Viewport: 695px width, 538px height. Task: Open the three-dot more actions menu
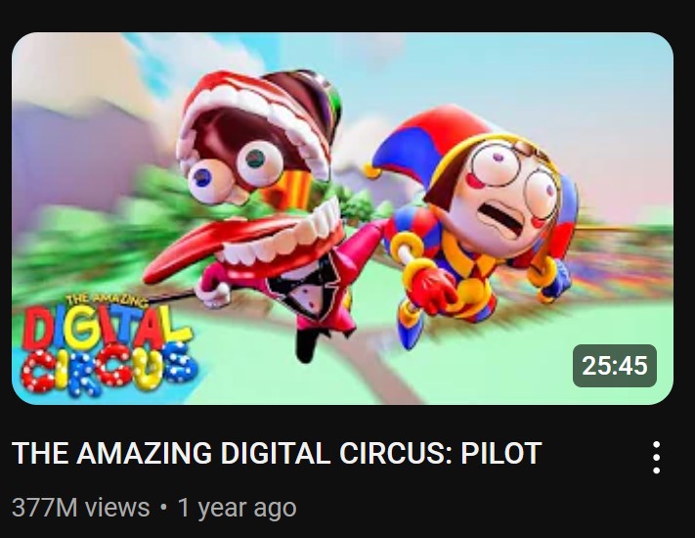657,457
